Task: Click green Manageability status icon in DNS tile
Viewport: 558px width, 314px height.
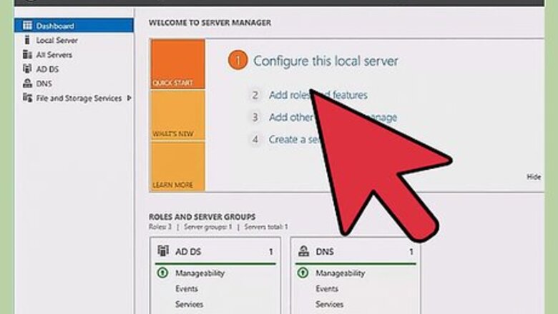Action: point(303,273)
